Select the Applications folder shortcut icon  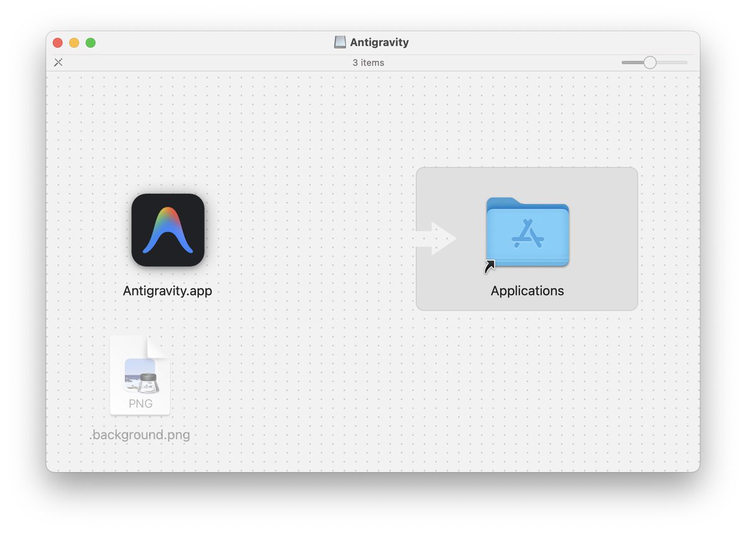[527, 232]
